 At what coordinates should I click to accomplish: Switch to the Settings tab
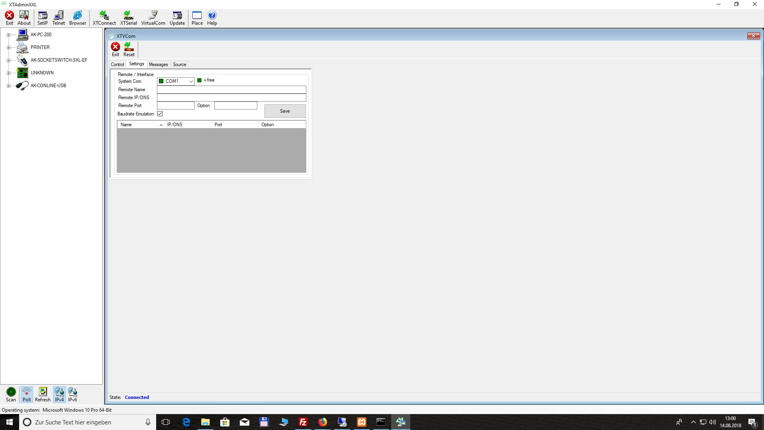137,64
